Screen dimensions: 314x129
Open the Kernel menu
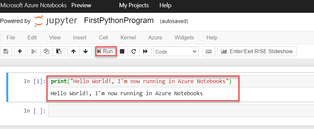pyautogui.click(x=128, y=37)
